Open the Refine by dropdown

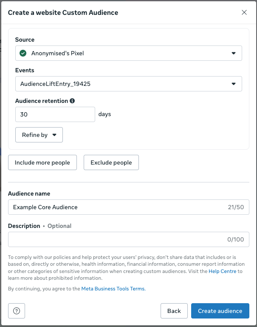39,135
